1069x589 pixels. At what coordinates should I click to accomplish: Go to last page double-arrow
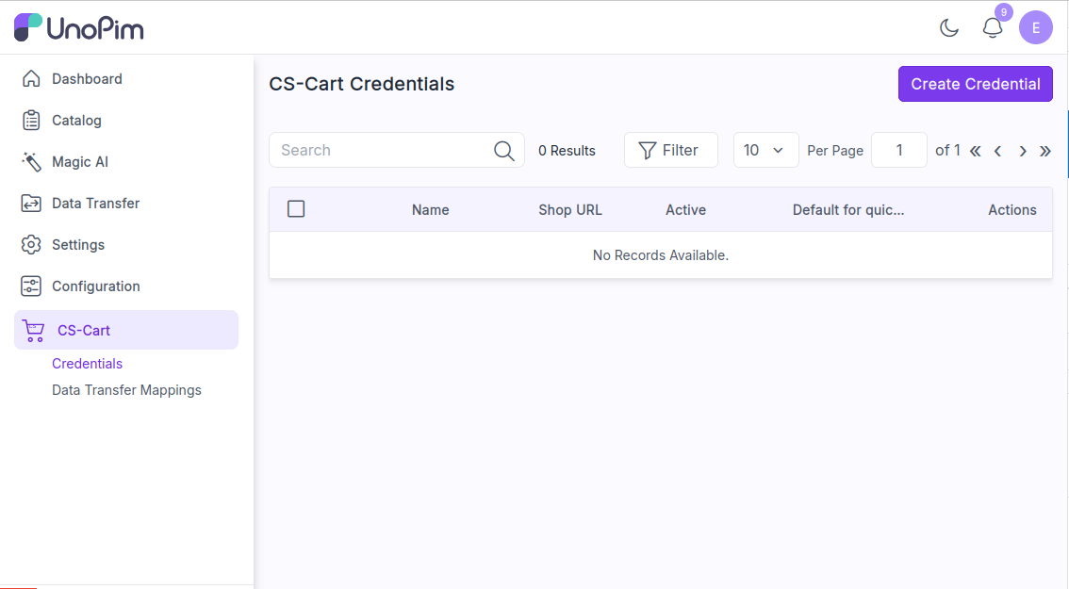1045,152
